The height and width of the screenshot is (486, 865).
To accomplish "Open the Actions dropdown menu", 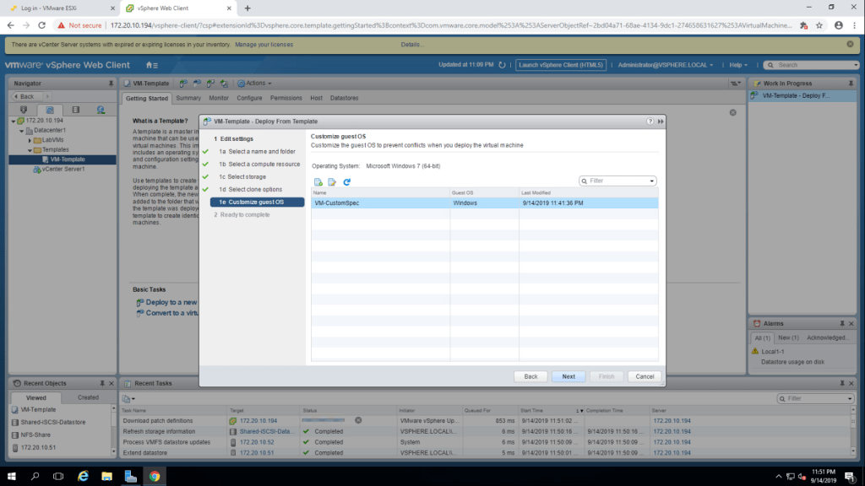I will click(x=254, y=84).
